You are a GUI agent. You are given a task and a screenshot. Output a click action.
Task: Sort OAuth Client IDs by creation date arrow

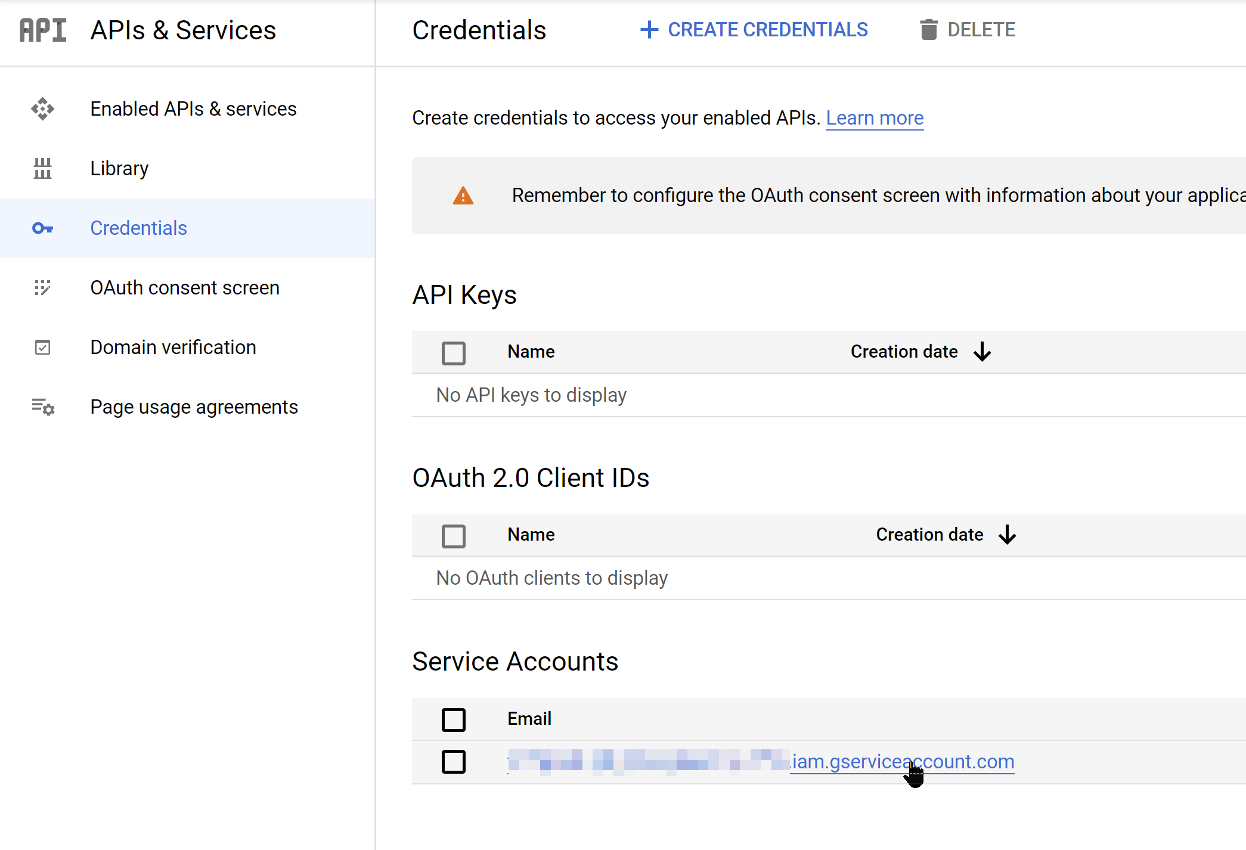pos(1008,535)
